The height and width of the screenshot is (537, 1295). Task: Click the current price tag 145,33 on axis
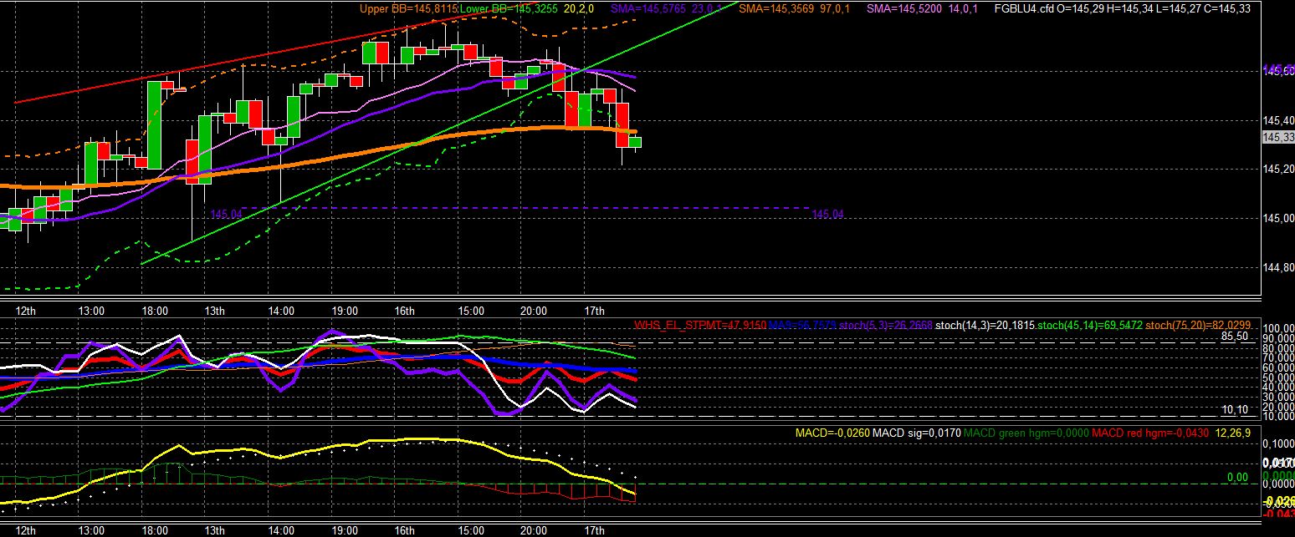[x=1277, y=137]
